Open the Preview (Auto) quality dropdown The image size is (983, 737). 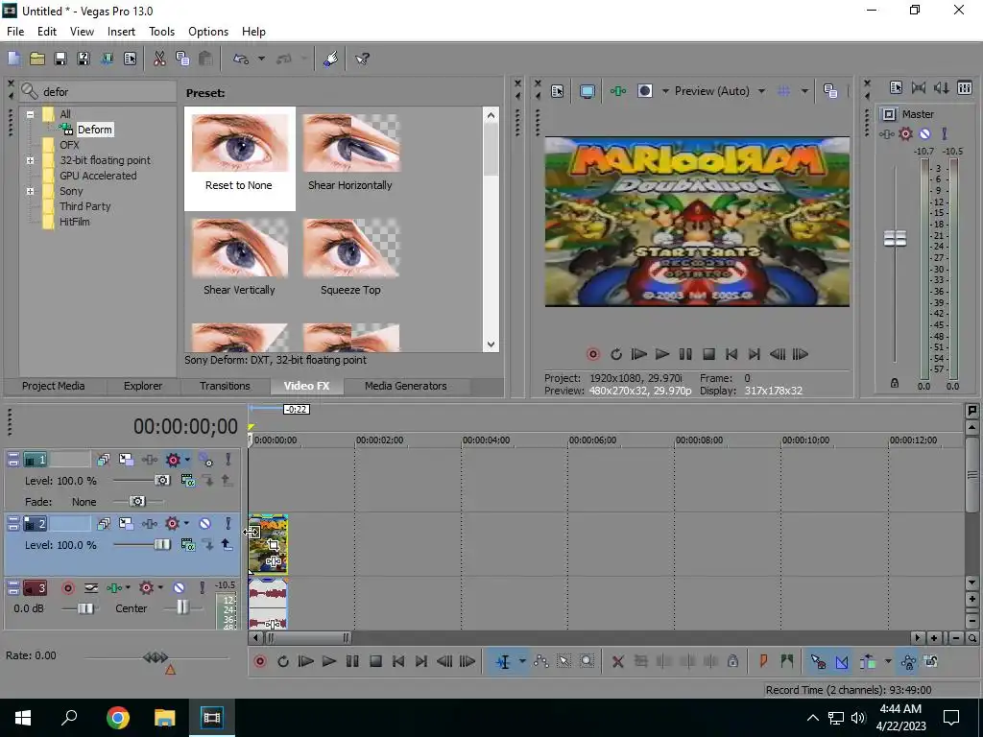[761, 91]
